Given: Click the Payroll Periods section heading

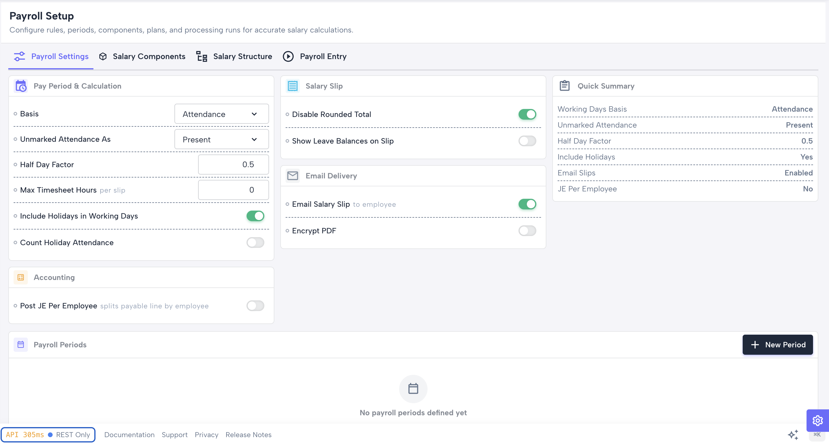Looking at the screenshot, I should coord(60,344).
